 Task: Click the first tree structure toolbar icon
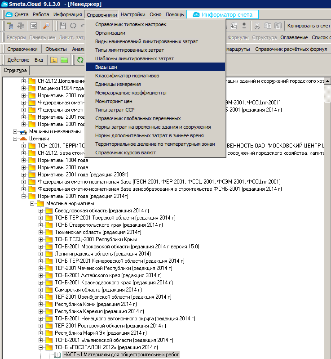(10, 26)
